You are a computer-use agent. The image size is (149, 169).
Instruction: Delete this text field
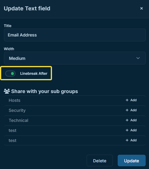pos(100,160)
